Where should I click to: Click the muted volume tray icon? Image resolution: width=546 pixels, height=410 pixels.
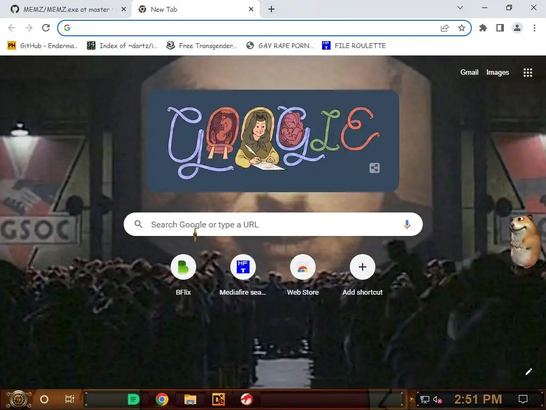[x=438, y=399]
